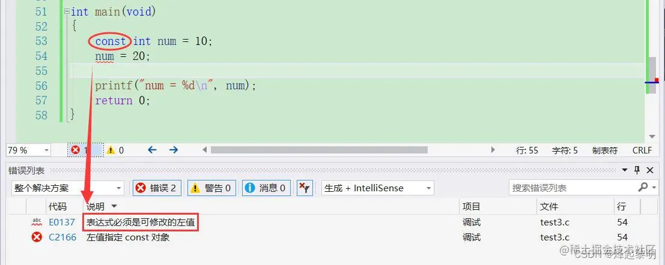Select the 左值指定 const 对象 description
This screenshot has height=265, width=665.
coord(128,237)
